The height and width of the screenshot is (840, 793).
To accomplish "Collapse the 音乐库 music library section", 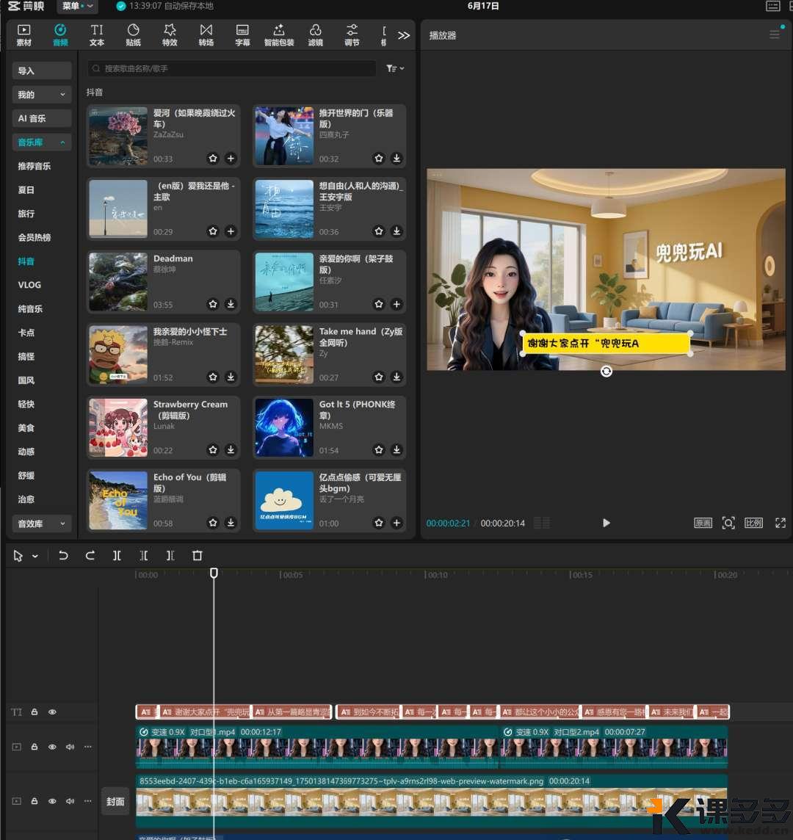I will (42, 142).
